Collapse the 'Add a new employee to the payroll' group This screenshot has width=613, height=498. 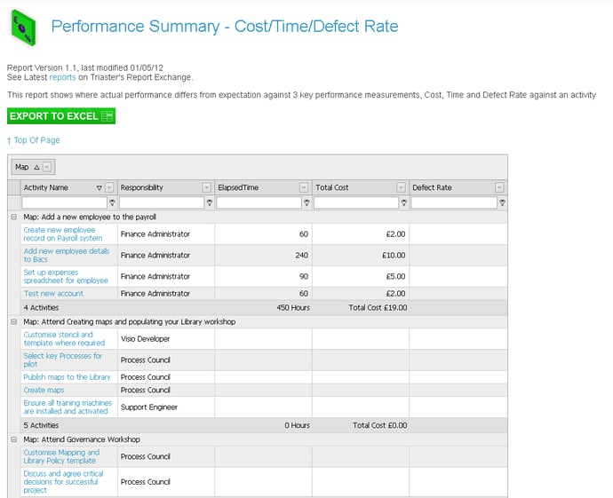[14, 217]
